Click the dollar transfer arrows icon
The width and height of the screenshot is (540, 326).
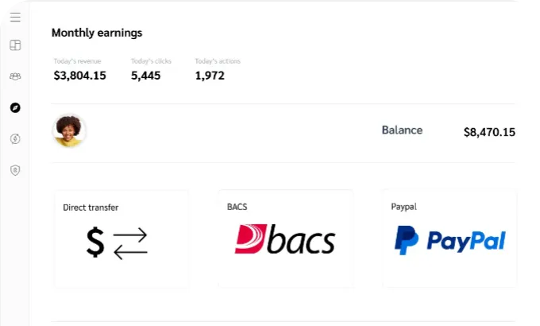click(117, 243)
